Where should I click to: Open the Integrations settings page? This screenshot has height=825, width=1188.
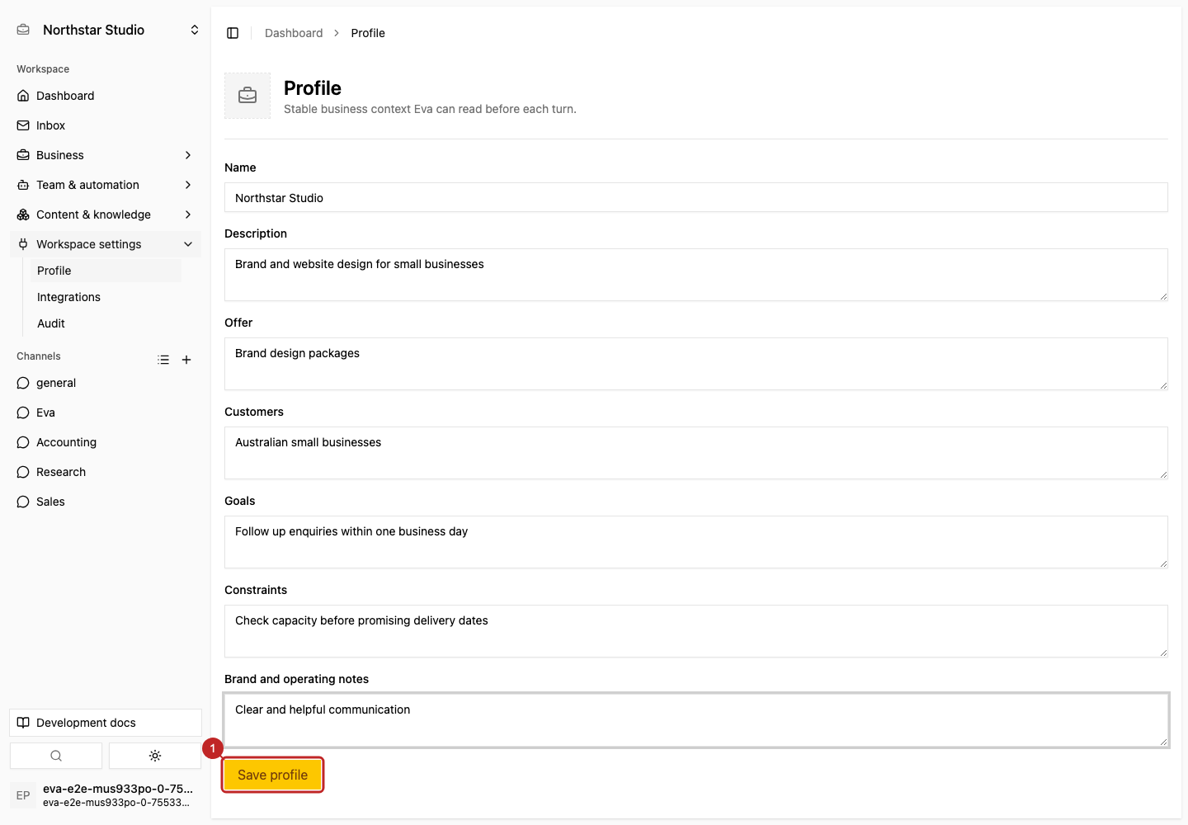click(x=106, y=297)
